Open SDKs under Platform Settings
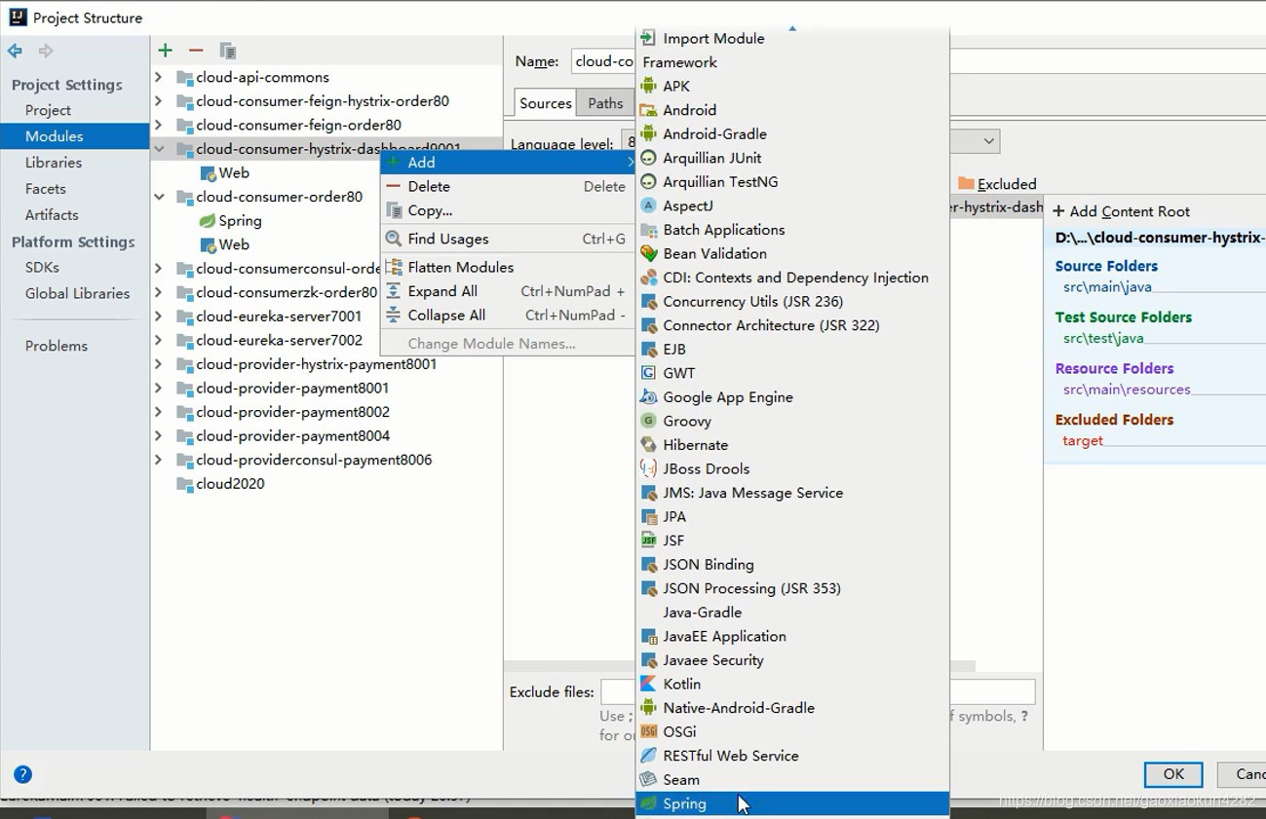Image resolution: width=1266 pixels, height=819 pixels. (x=42, y=267)
